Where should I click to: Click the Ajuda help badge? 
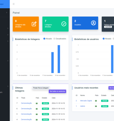(x=108, y=27)
